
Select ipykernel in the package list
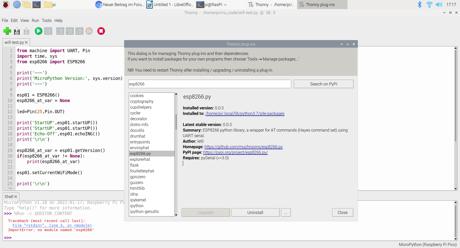coord(152,200)
